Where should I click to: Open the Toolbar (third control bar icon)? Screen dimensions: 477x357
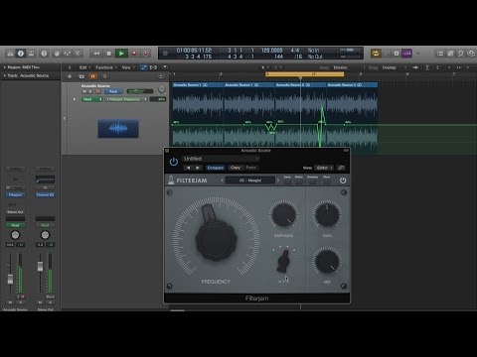[x=31, y=54]
